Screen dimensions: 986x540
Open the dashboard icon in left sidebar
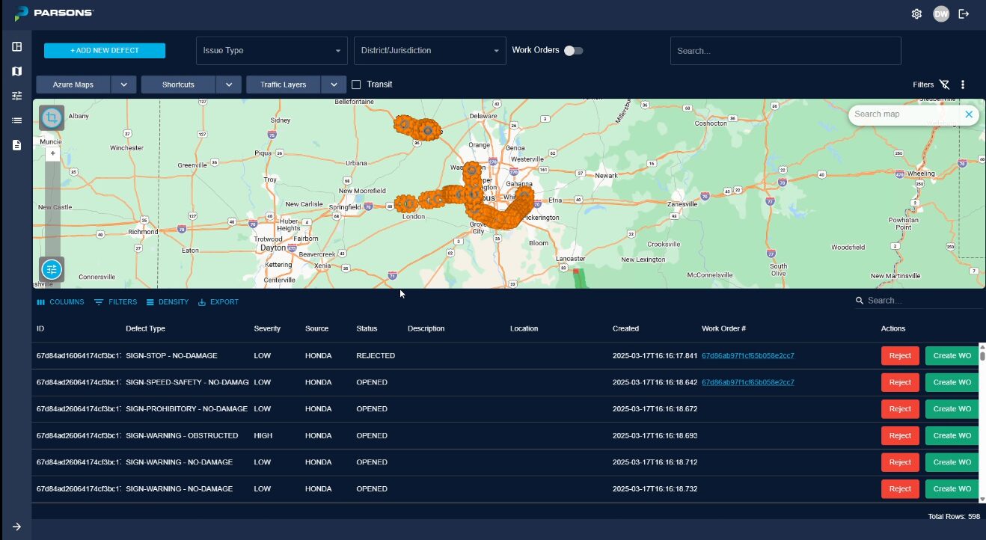tap(16, 46)
